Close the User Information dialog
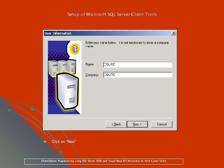The height and width of the screenshot is (168, 224). (174, 33)
